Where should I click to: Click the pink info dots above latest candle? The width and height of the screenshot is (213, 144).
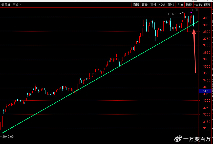click(x=191, y=12)
